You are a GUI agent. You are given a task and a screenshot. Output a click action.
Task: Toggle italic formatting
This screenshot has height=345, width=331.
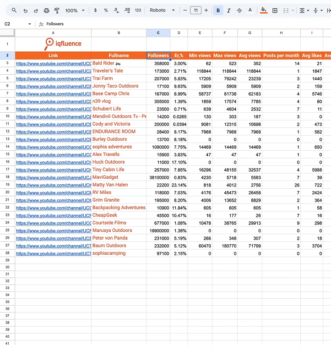[x=228, y=11]
